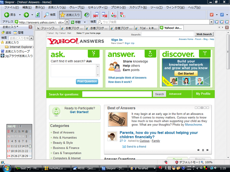Click the first slide indicator square

point(196,108)
